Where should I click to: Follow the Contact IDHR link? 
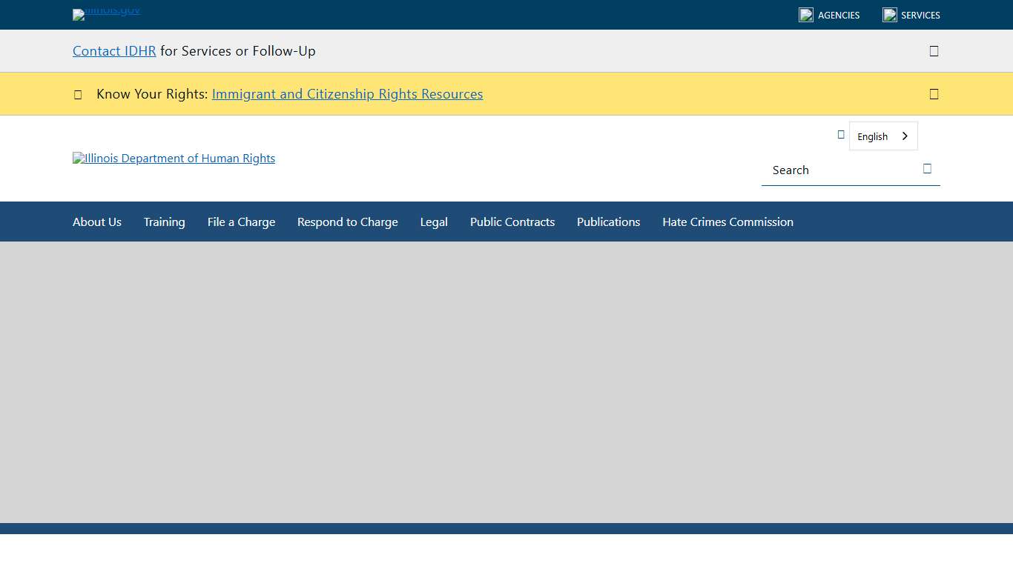click(x=114, y=51)
